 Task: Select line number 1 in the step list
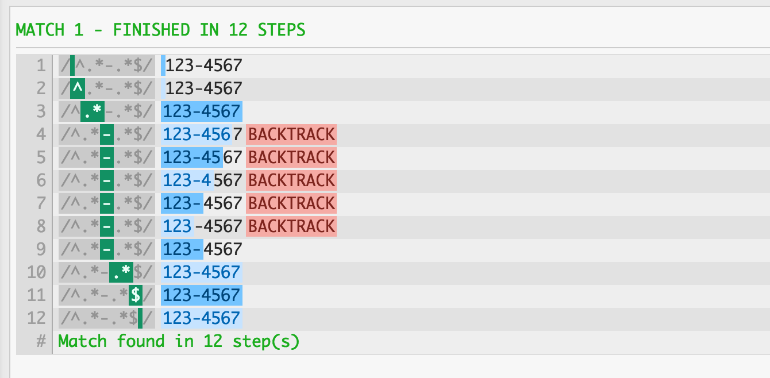coord(40,65)
